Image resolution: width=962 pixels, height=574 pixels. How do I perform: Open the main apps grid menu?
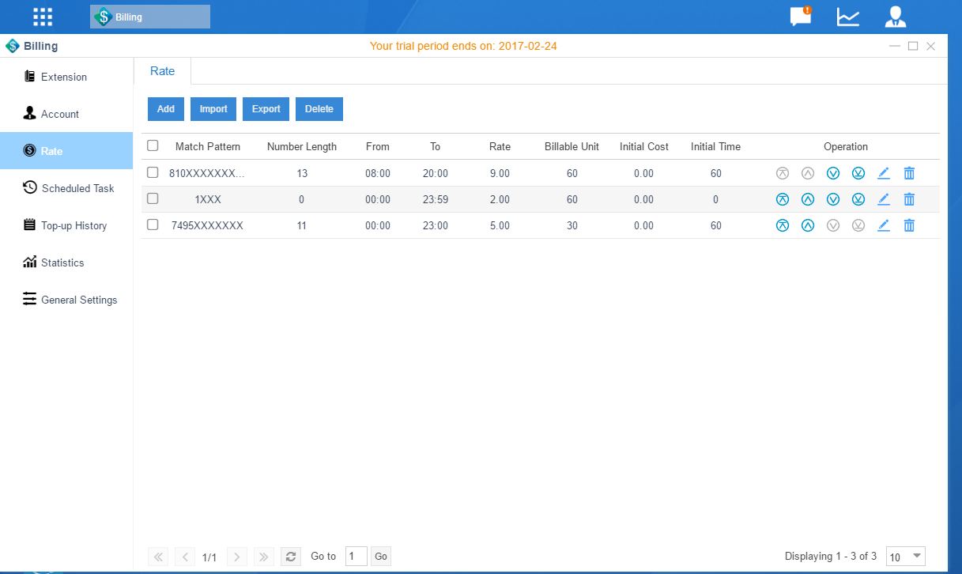43,17
